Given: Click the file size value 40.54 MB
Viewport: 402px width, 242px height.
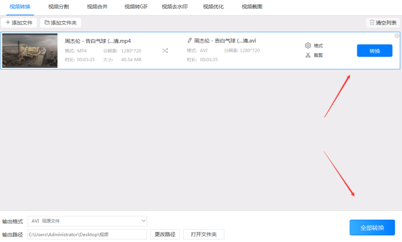Looking at the screenshot, I should click(131, 60).
